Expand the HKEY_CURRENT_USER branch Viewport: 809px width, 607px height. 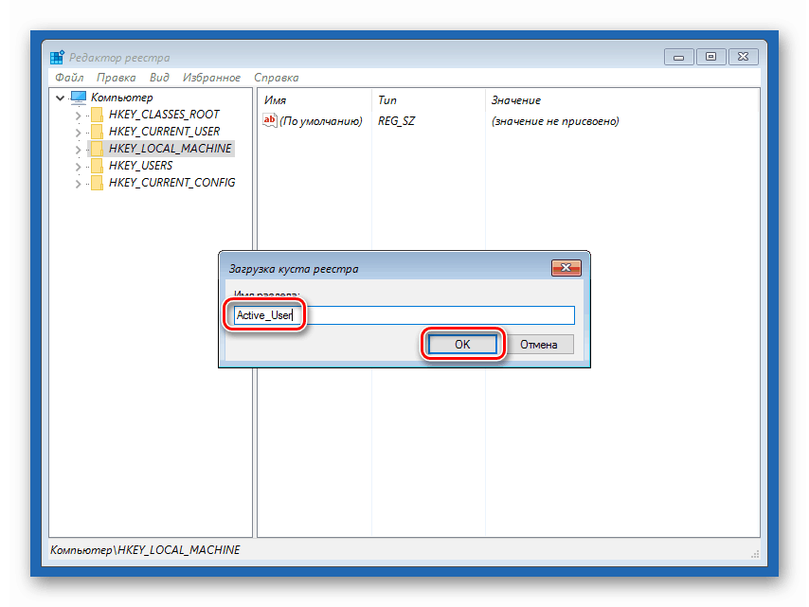pos(78,133)
